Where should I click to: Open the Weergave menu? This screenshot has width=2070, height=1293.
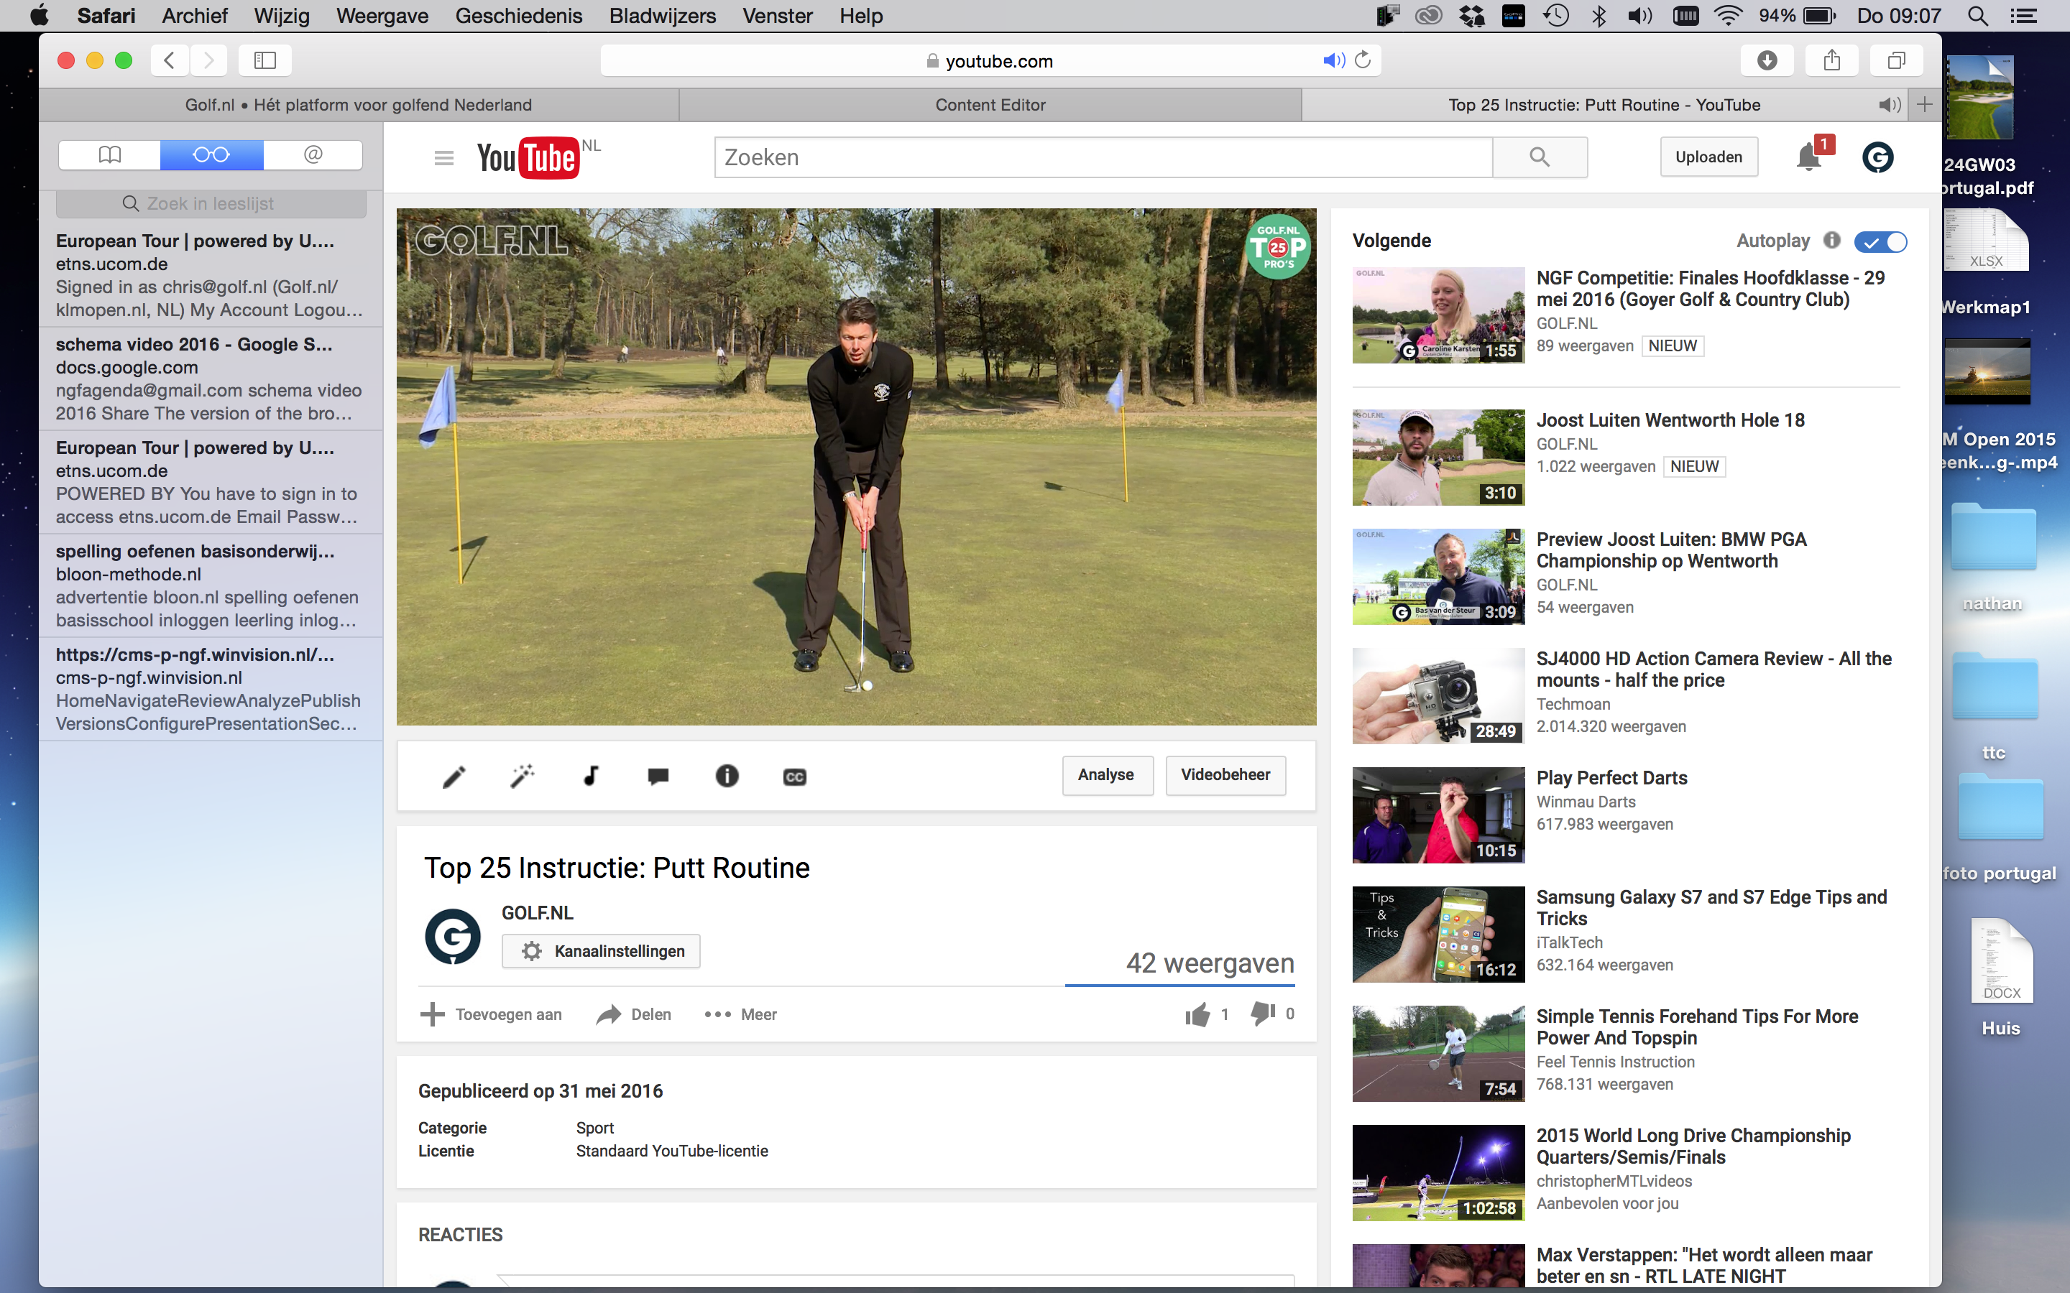coord(382,15)
